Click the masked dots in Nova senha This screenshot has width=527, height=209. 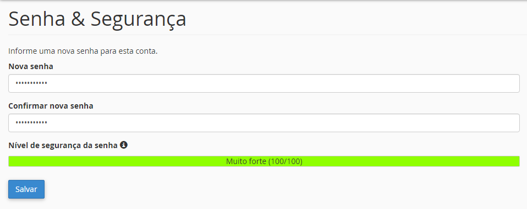(x=31, y=83)
